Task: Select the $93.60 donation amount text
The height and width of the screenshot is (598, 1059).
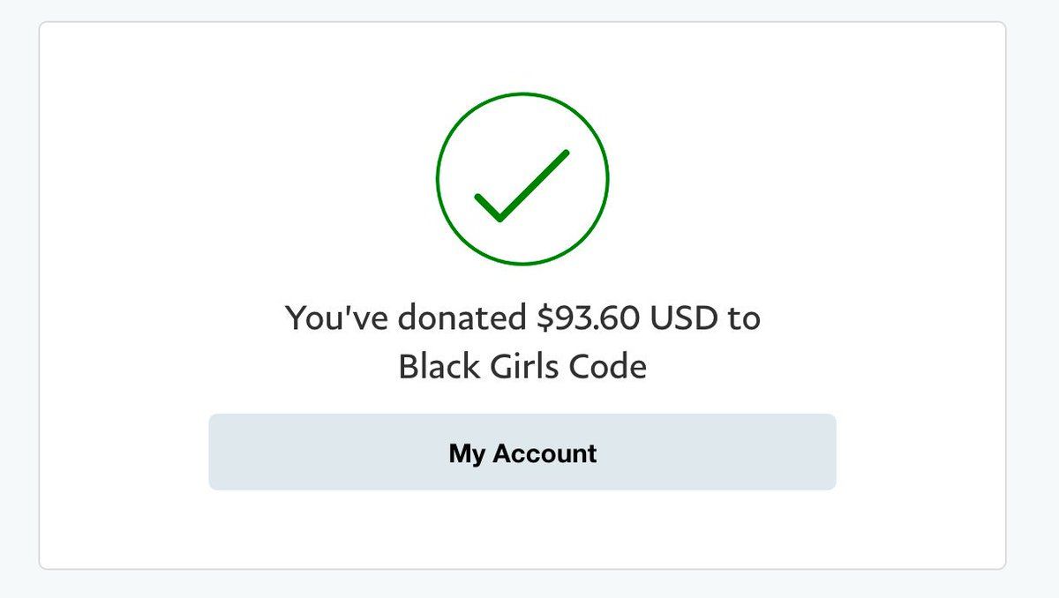Action: [587, 318]
